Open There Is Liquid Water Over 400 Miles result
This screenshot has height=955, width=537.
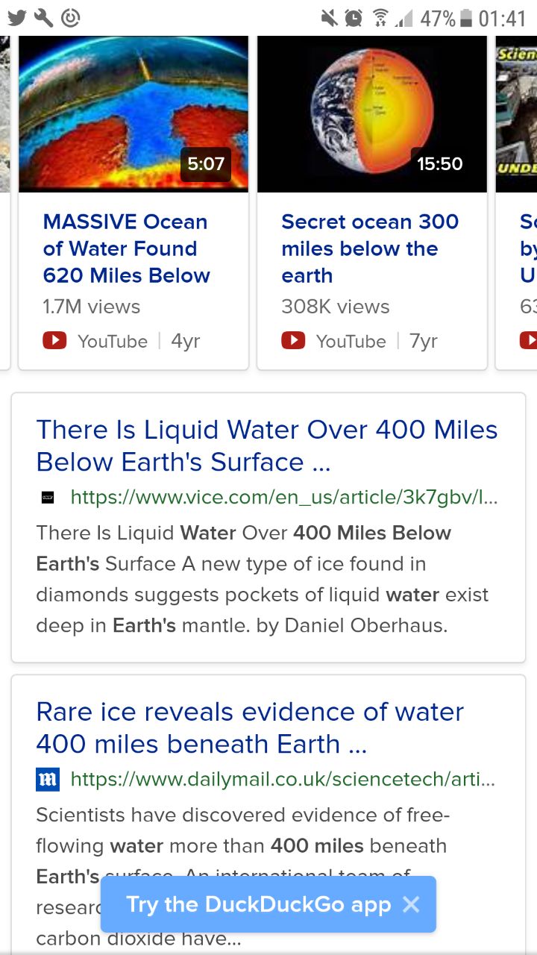point(267,445)
